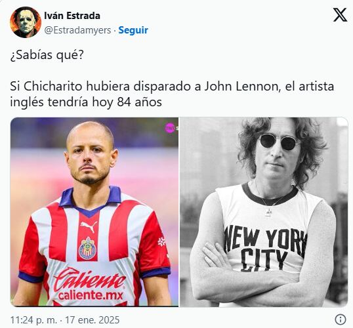Click the X logo in the corner
Screen dimensions: 353x328
pyautogui.click(x=340, y=15)
